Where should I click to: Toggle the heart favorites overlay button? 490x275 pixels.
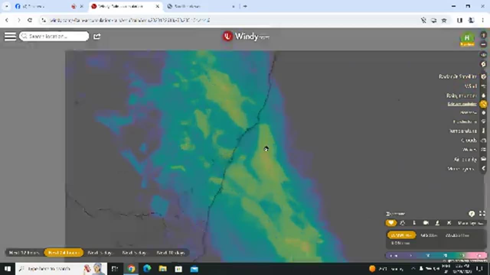391,223
